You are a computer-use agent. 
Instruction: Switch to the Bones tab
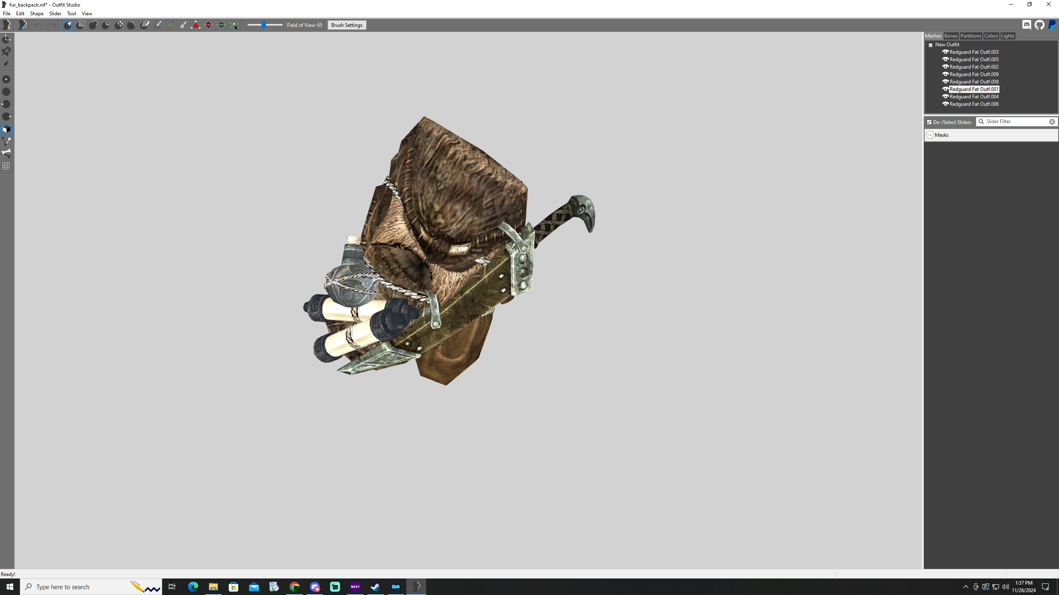click(x=951, y=36)
